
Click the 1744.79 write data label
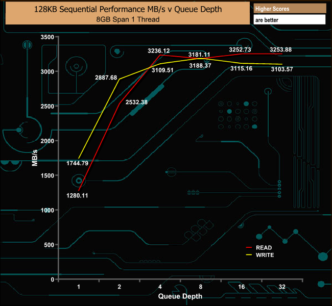77,163
